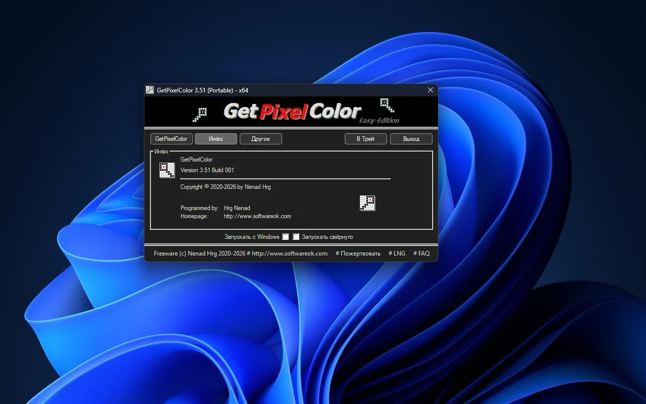This screenshot has width=646, height=404.
Task: Toggle the Запускать свёрнуто checkbox
Action: [x=296, y=237]
